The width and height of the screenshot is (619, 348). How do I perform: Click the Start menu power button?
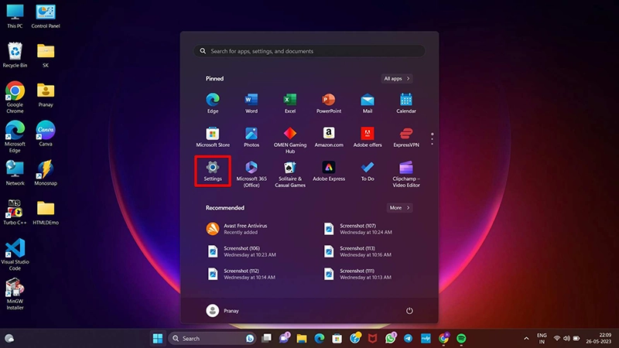(x=409, y=311)
